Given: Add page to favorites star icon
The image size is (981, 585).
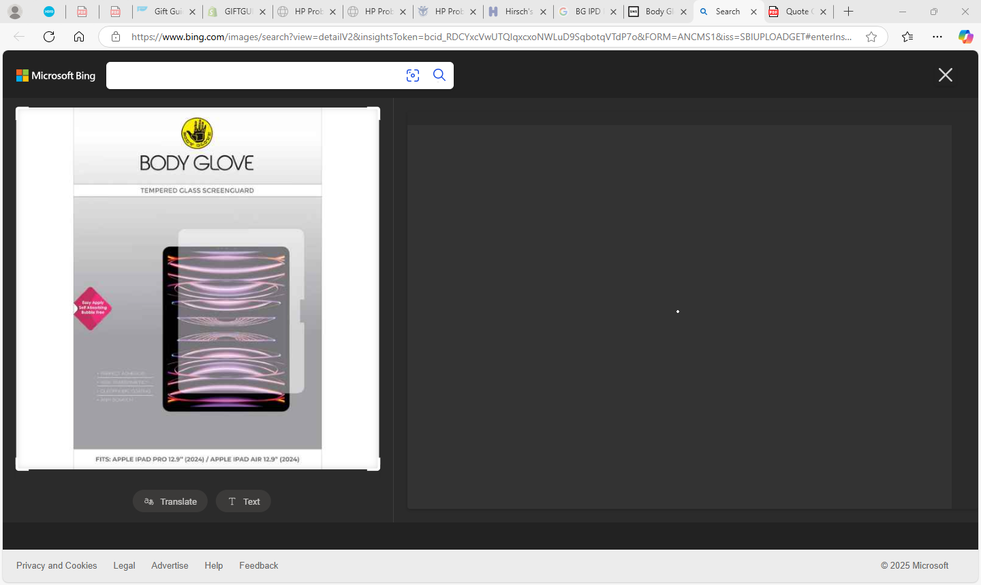Looking at the screenshot, I should coord(871,37).
